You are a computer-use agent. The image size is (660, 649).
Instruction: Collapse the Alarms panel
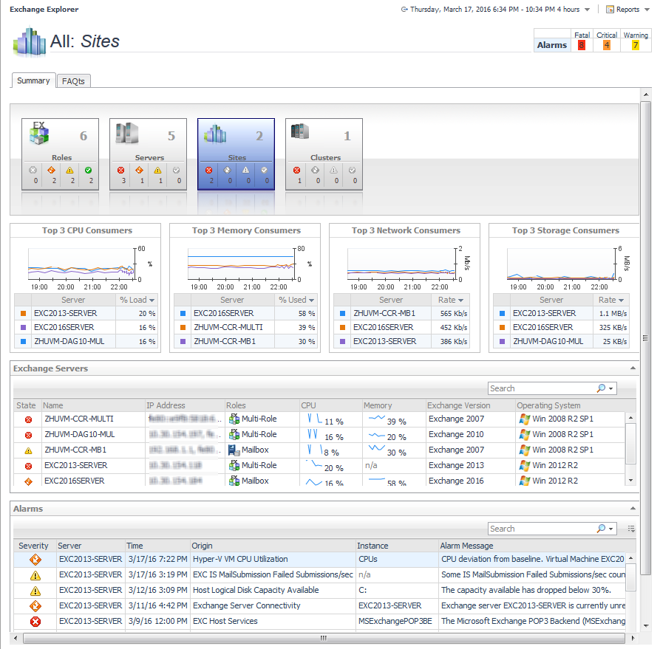[633, 508]
